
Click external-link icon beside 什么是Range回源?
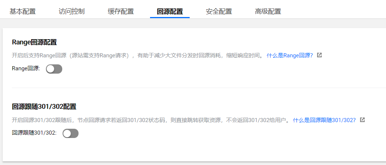click(320, 55)
